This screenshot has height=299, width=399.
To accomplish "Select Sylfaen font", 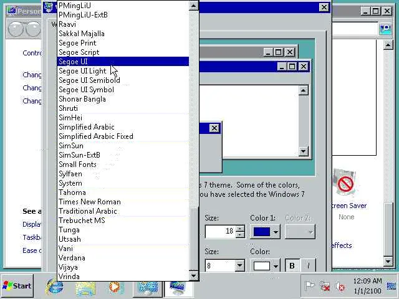I will (x=123, y=174).
